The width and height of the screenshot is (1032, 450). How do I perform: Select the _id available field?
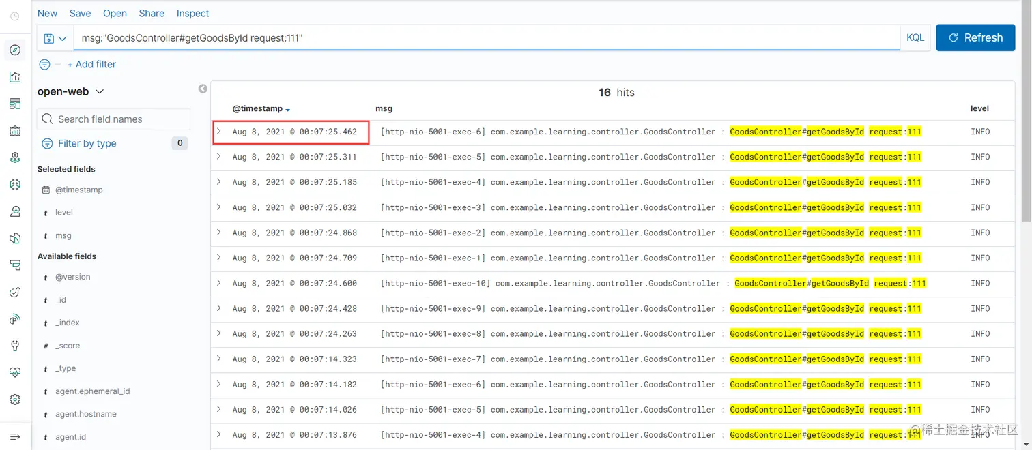point(61,300)
